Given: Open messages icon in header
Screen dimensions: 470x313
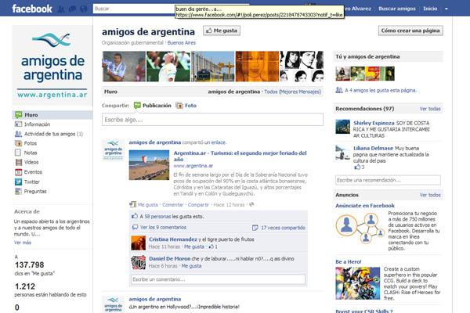Looking at the screenshot, I should [72, 9].
